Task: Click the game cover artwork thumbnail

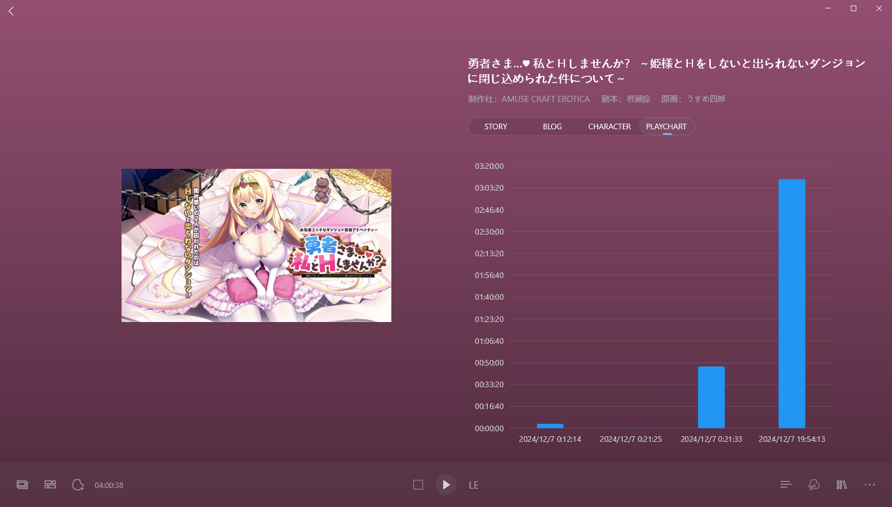Action: [x=256, y=245]
